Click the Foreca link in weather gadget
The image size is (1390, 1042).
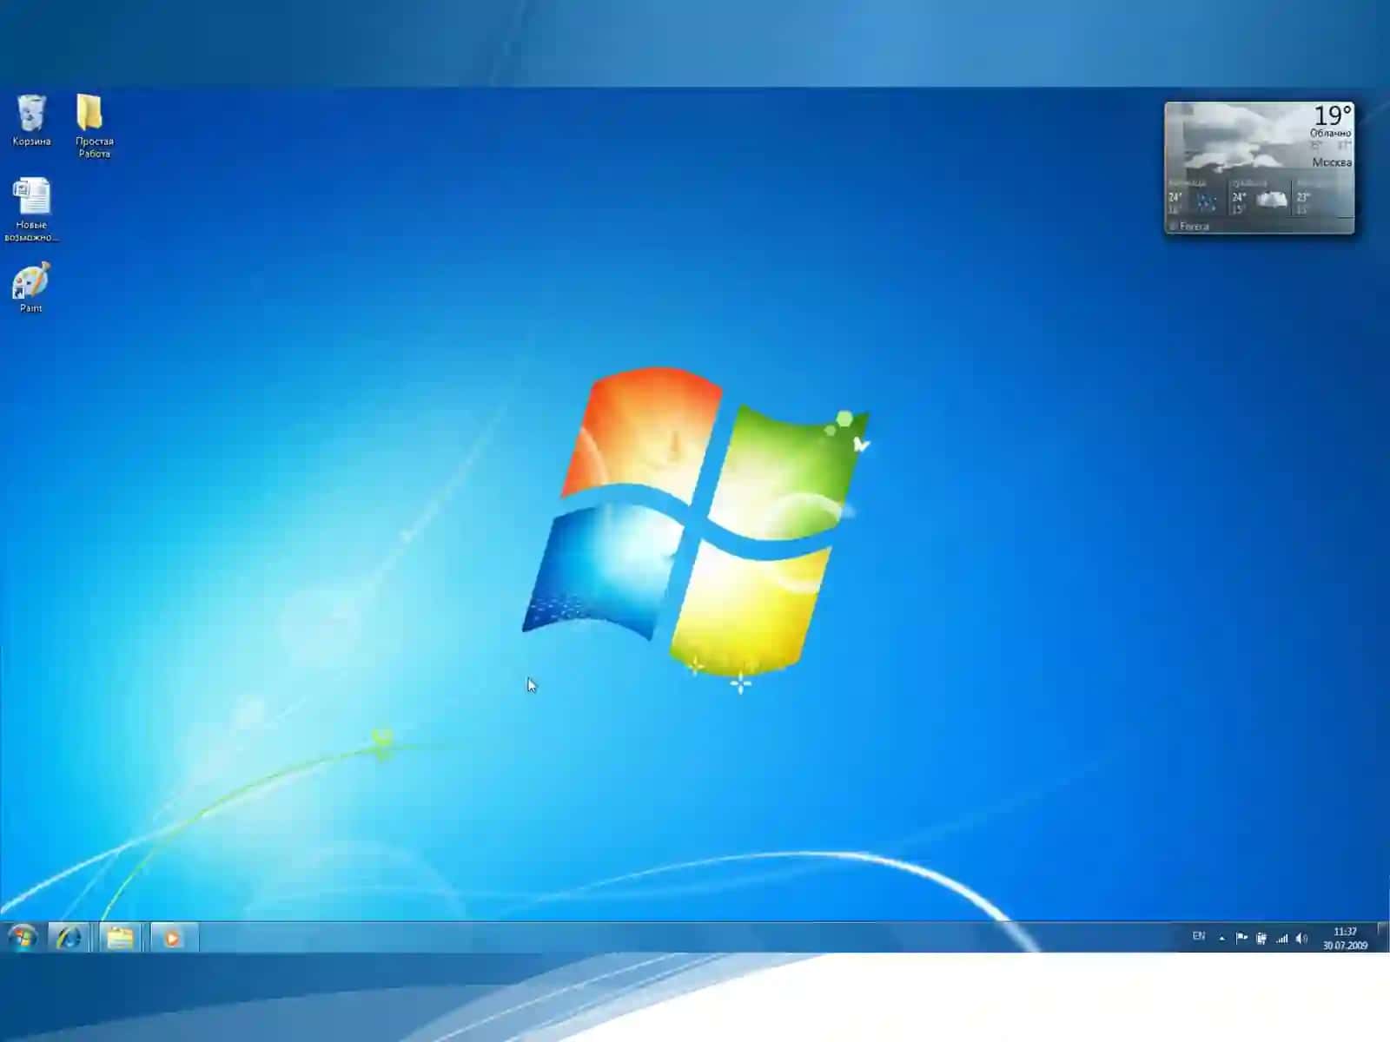pyautogui.click(x=1194, y=226)
